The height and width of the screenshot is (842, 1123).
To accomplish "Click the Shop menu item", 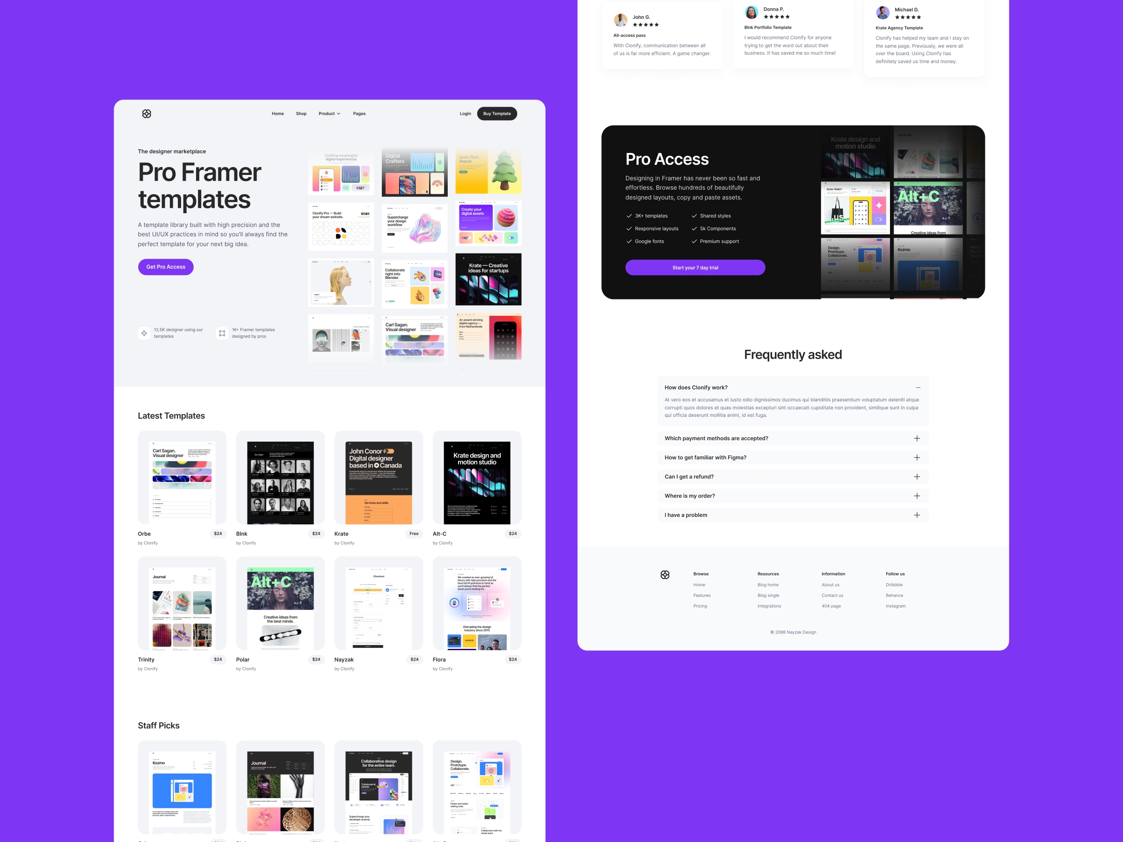I will [x=301, y=113].
